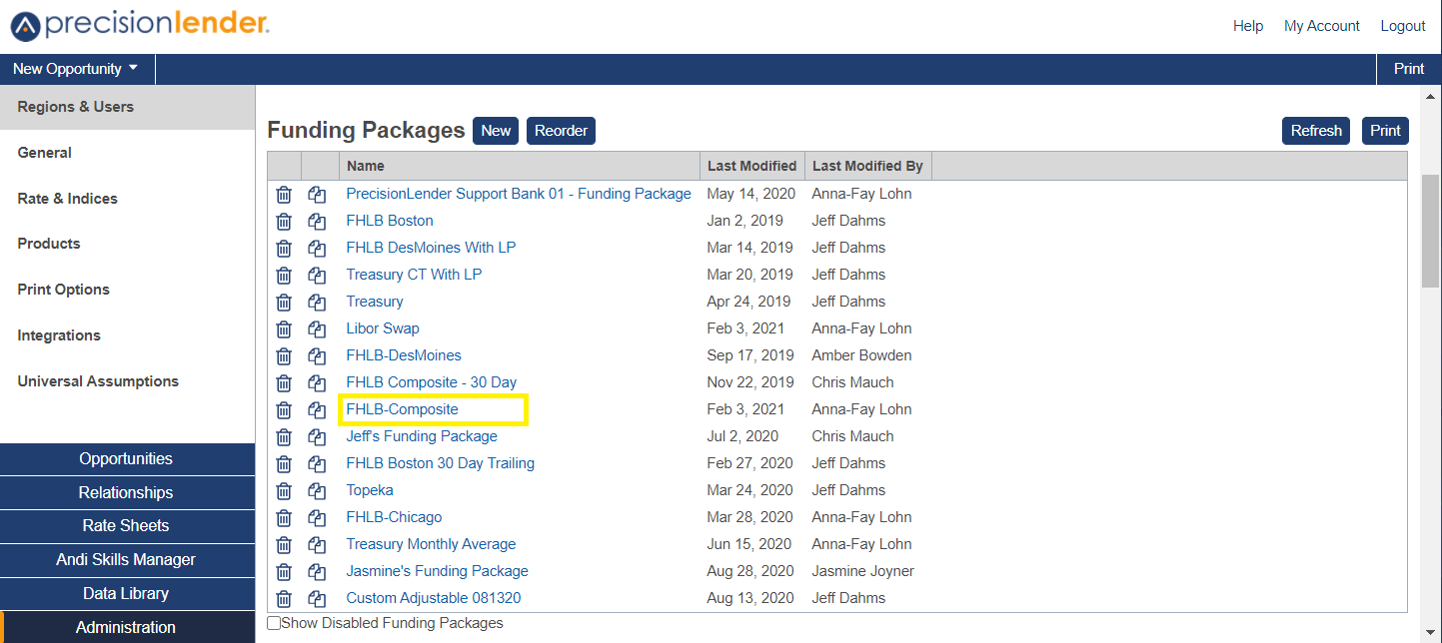
Task: Switch to Andi Skills Manager panel
Action: 128,560
